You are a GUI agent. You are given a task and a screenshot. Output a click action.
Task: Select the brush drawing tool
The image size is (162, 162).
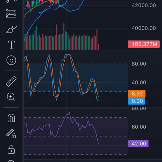click(x=12, y=29)
